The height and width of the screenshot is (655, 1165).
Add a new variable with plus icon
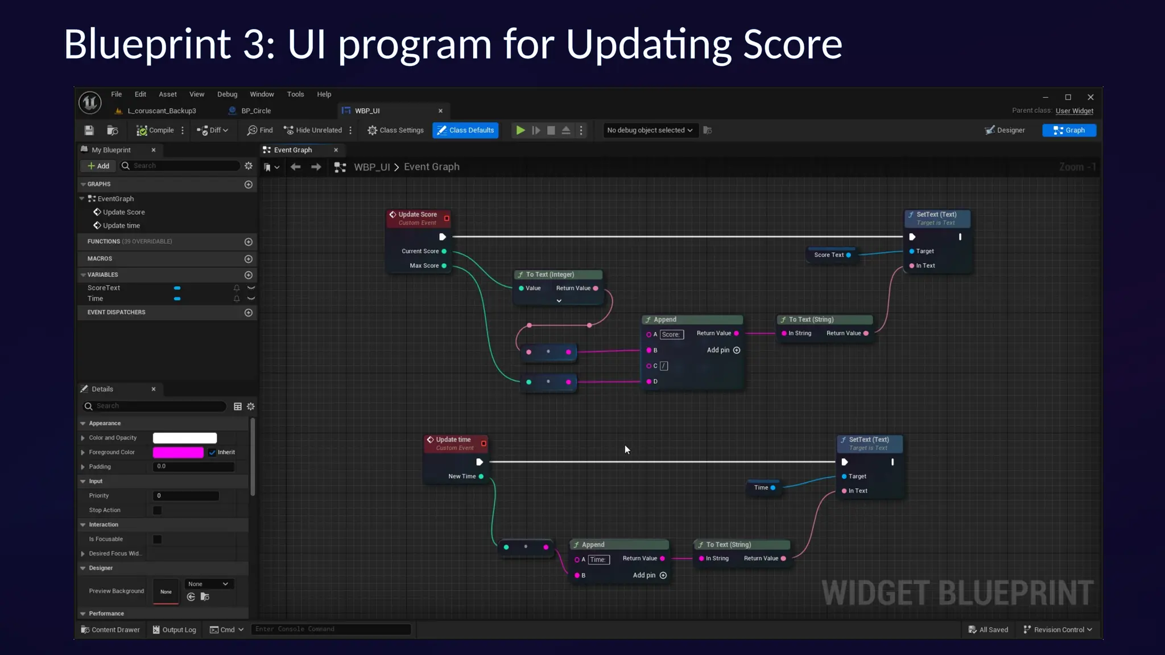pos(248,275)
